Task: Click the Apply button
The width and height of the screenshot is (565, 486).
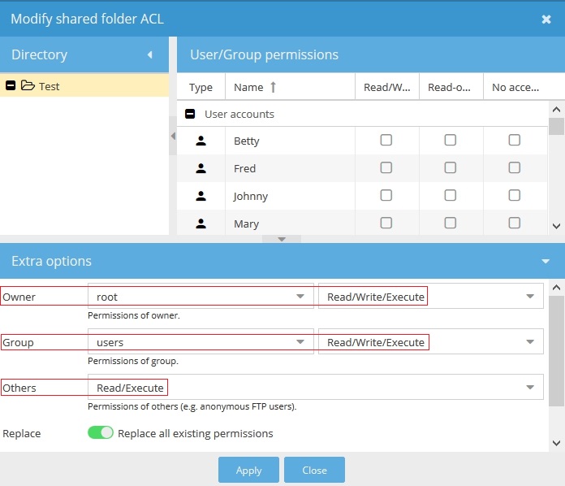Action: [x=248, y=470]
